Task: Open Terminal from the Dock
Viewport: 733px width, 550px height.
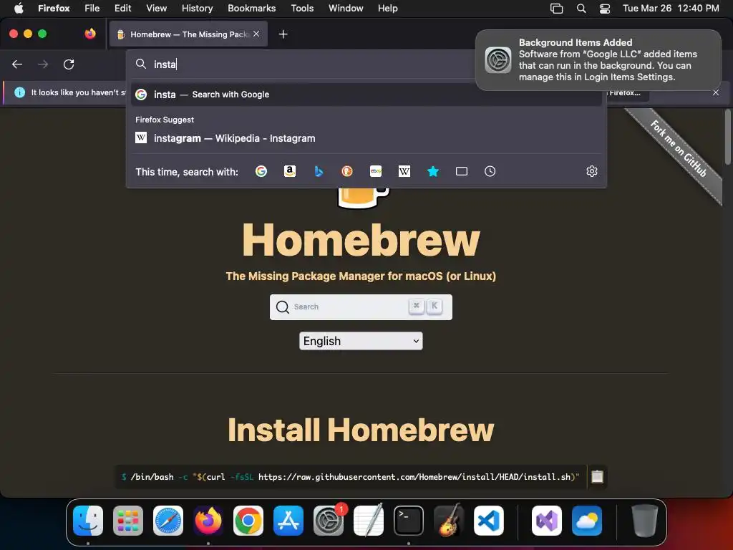Action: [409, 521]
